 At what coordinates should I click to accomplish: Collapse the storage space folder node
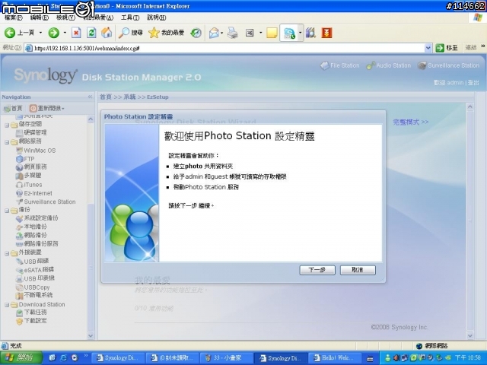tap(7, 125)
